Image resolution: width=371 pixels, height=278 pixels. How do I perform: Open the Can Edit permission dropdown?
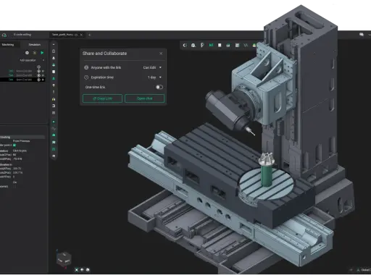[x=152, y=67]
